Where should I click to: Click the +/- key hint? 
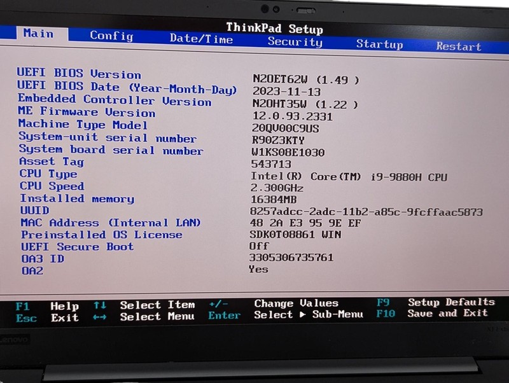click(x=218, y=304)
